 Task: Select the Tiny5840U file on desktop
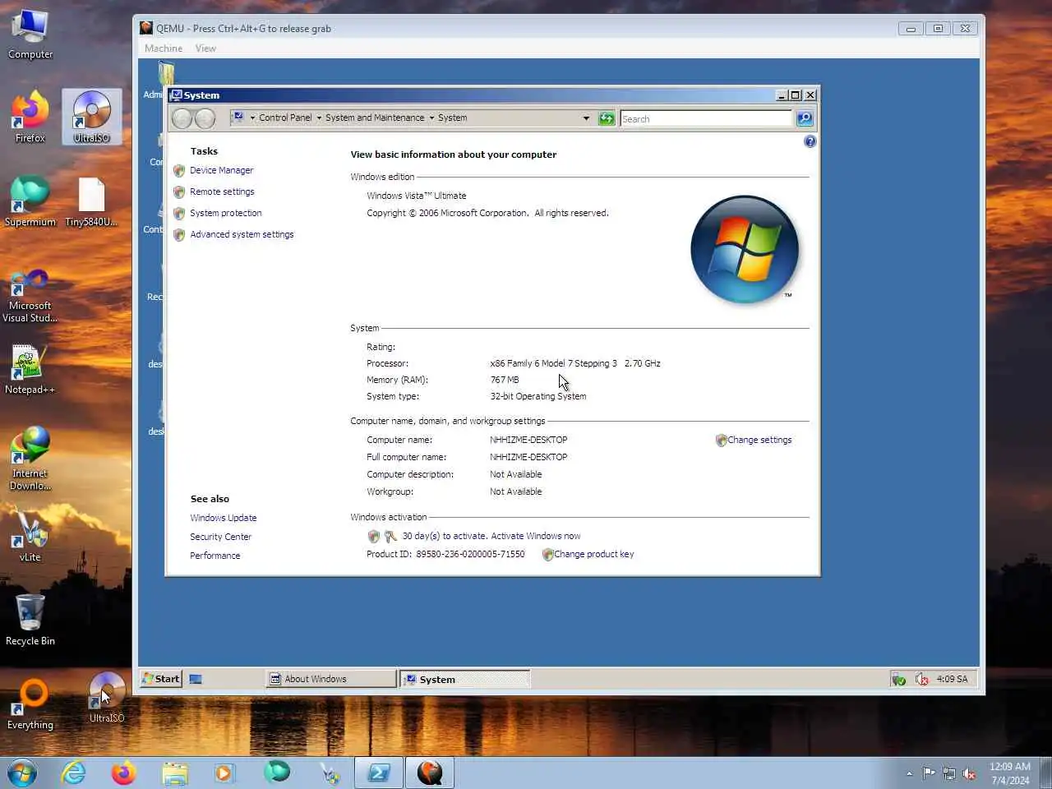pyautogui.click(x=91, y=202)
